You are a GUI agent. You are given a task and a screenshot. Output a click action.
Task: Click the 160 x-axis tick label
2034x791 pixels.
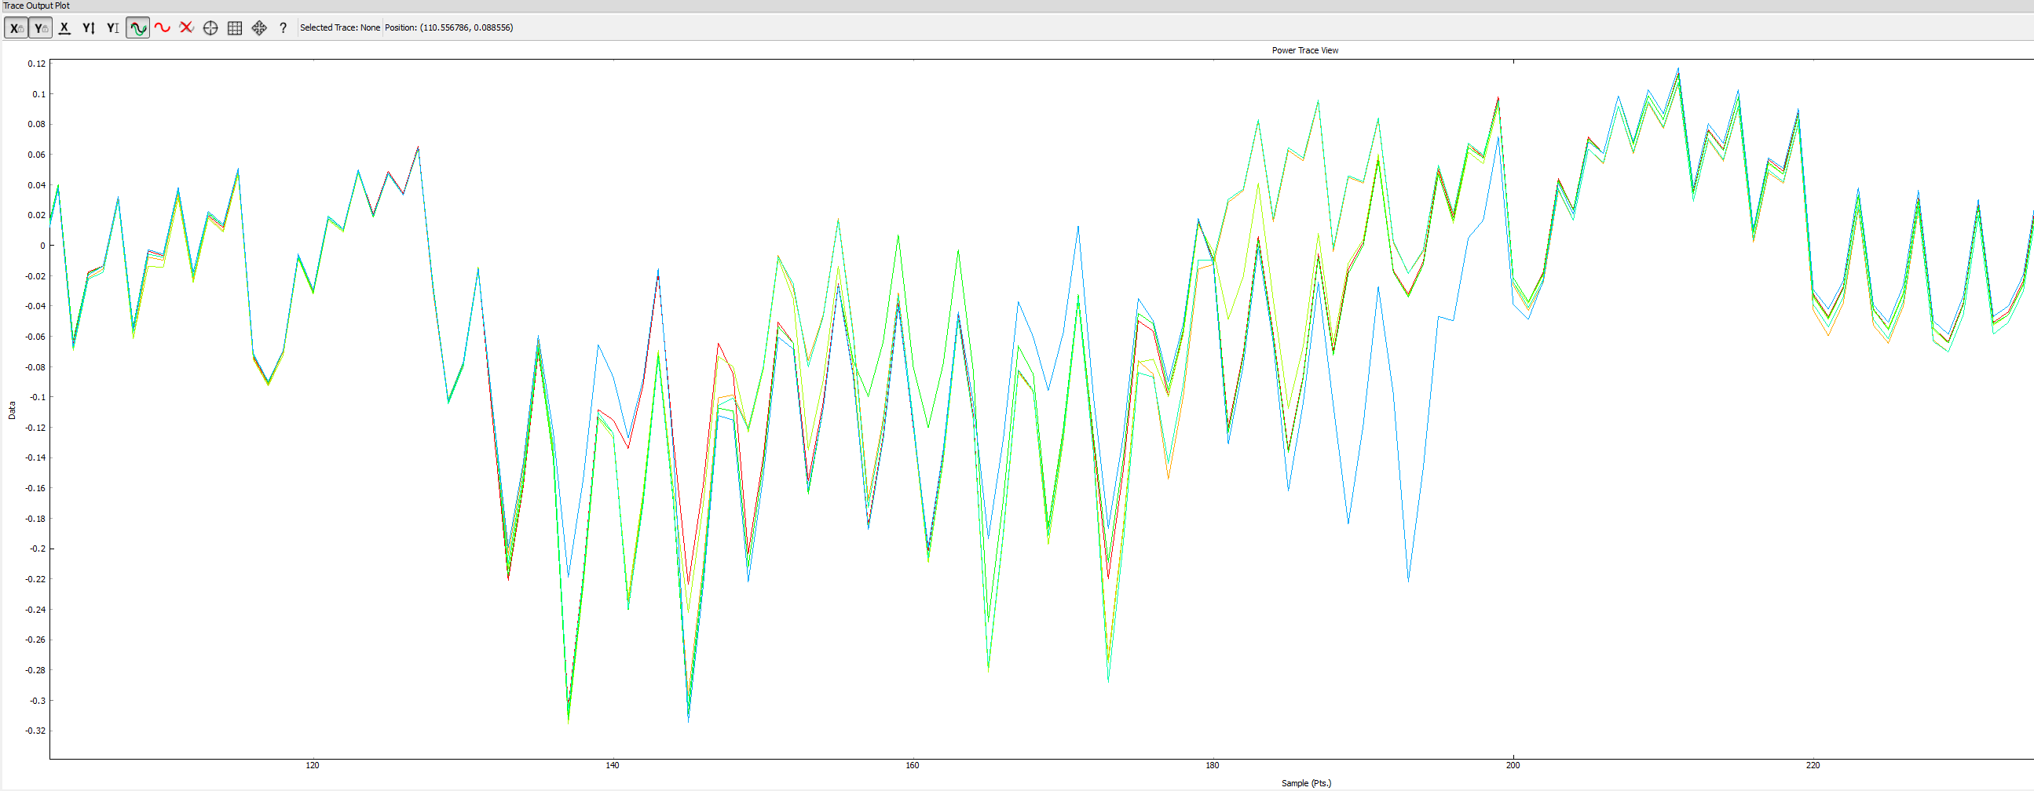(913, 765)
